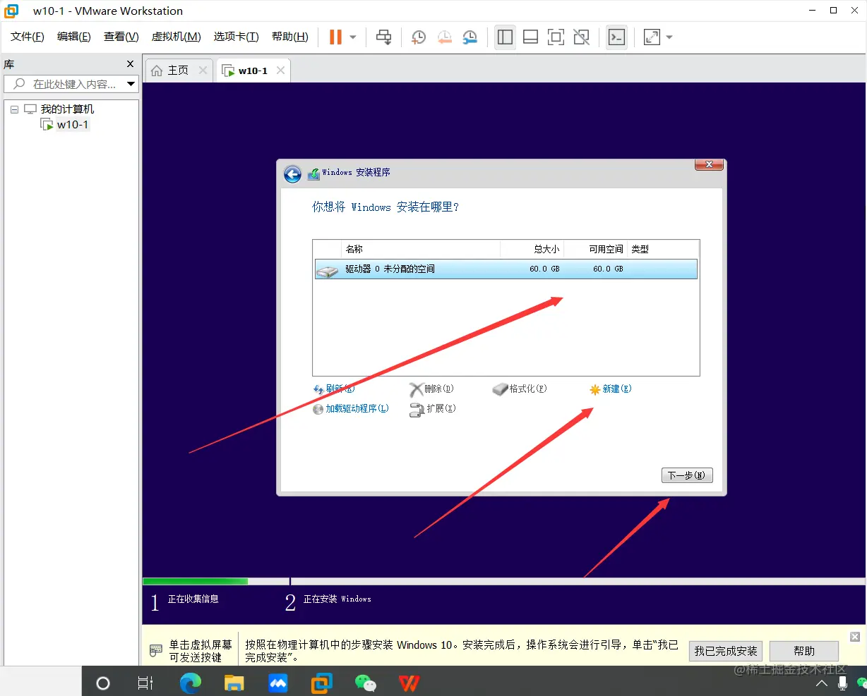Viewport: 867px width, 696px height.
Task: Click the library search input field
Action: 69,84
